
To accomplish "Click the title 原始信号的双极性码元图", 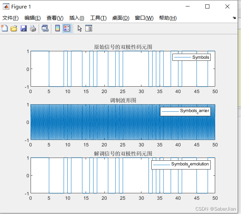I will click(x=123, y=47).
